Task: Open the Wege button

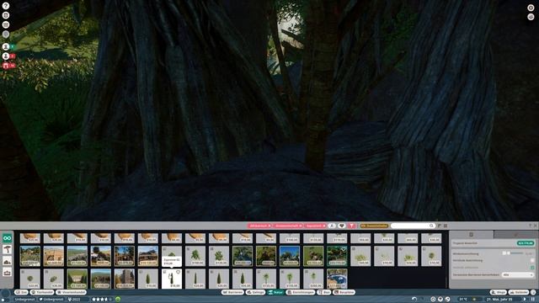Action: [499, 292]
